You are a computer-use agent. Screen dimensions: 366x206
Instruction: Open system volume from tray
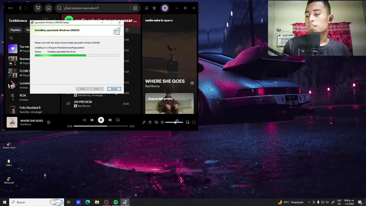pos(327,202)
